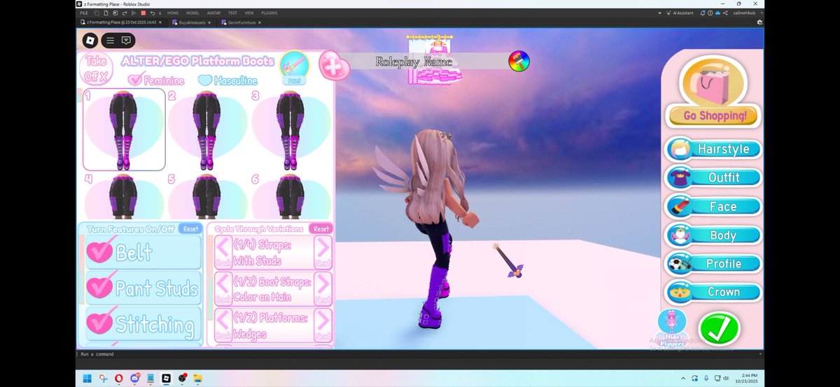Select boots variation thumbnail 3
Screen dimensions: 840x387
coord(290,130)
